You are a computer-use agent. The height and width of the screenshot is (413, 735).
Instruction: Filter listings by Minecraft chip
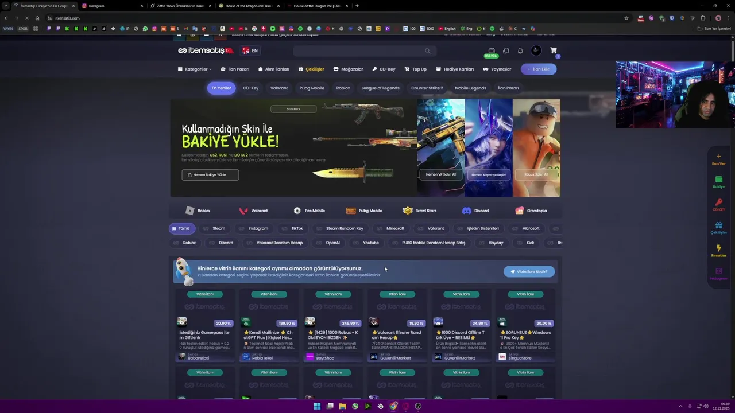(x=390, y=228)
